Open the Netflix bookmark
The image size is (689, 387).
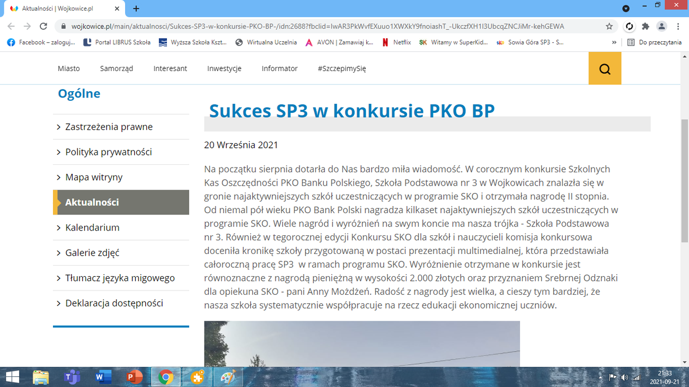point(396,42)
